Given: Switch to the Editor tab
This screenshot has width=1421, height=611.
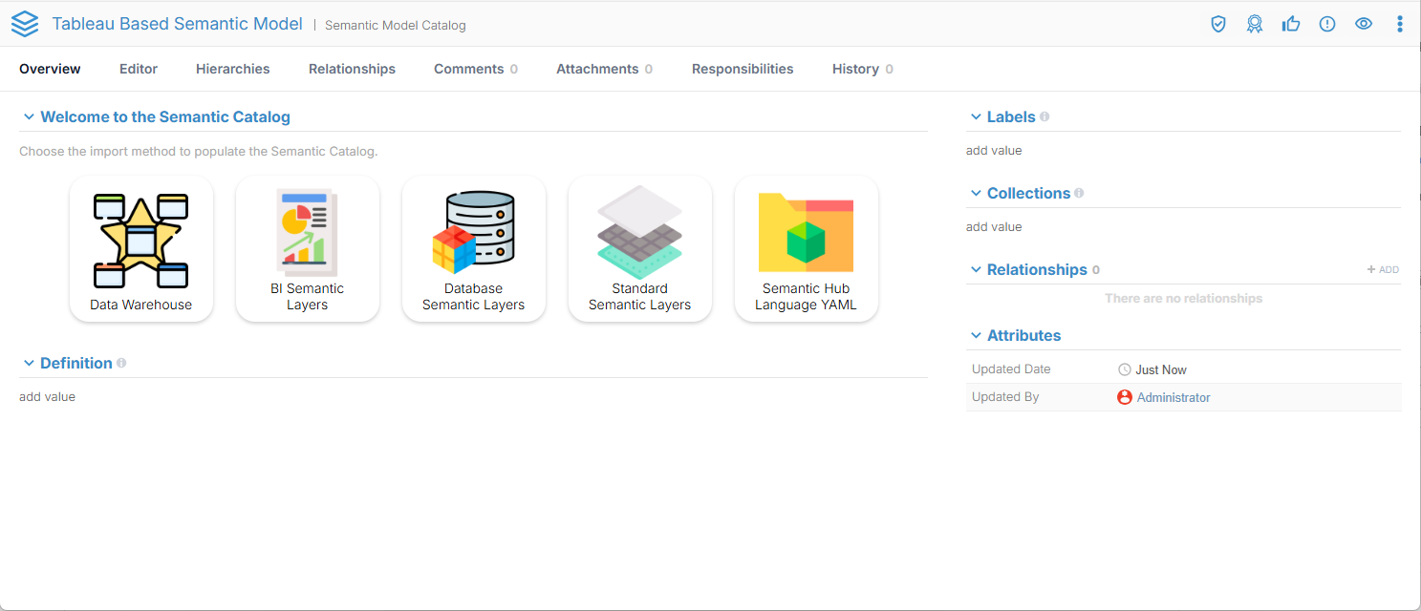Looking at the screenshot, I should (139, 69).
